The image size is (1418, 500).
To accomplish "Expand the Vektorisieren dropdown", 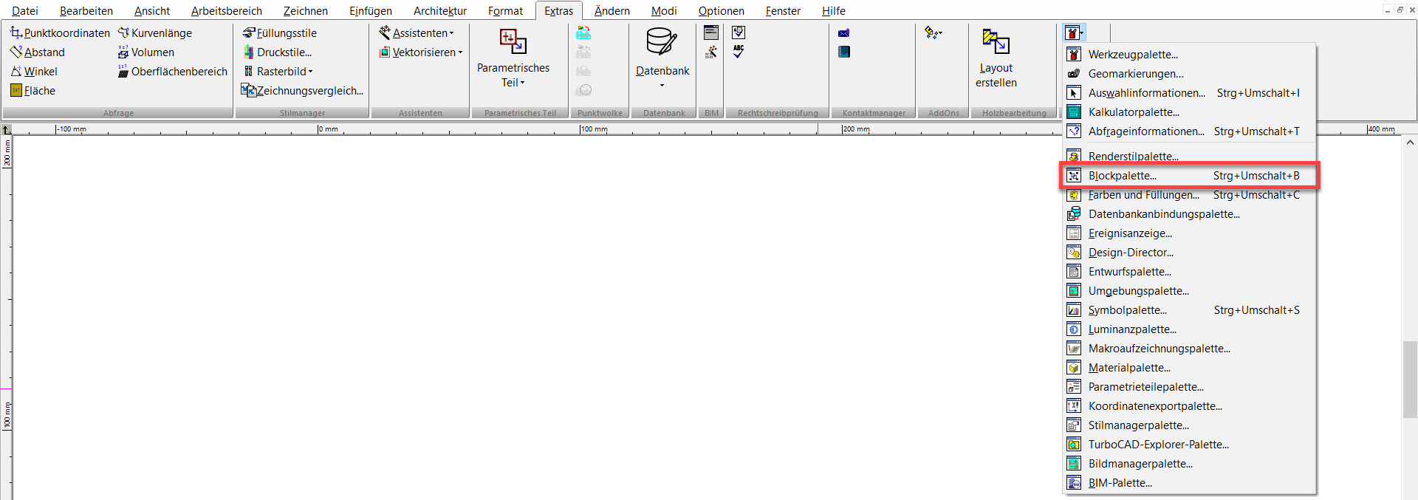I will click(x=421, y=52).
